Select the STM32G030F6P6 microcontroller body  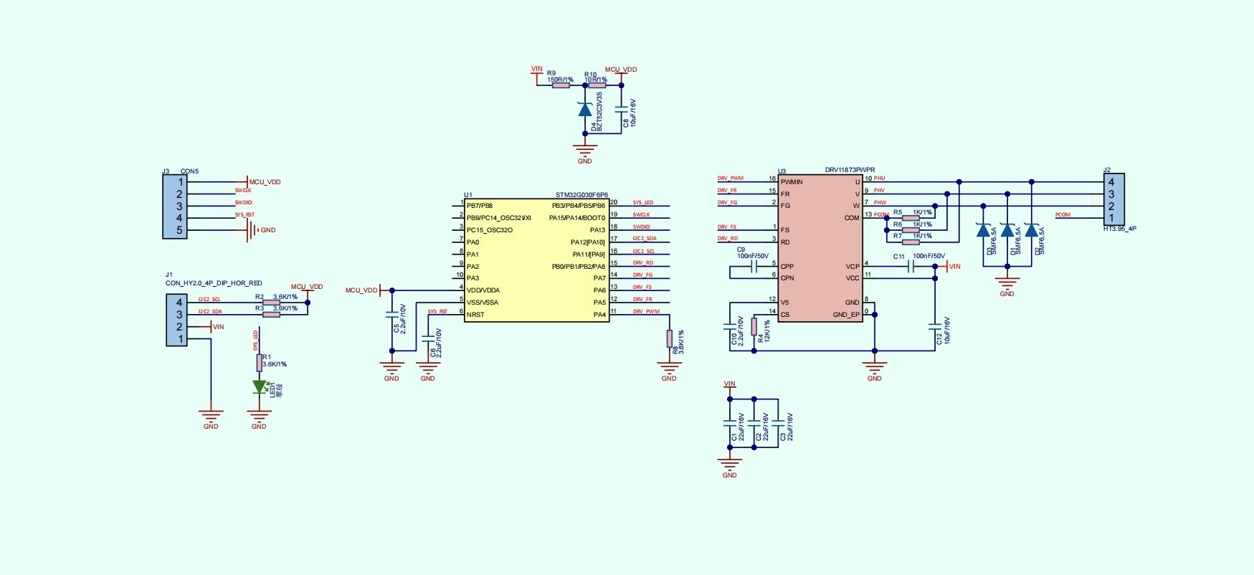pyautogui.click(x=536, y=261)
